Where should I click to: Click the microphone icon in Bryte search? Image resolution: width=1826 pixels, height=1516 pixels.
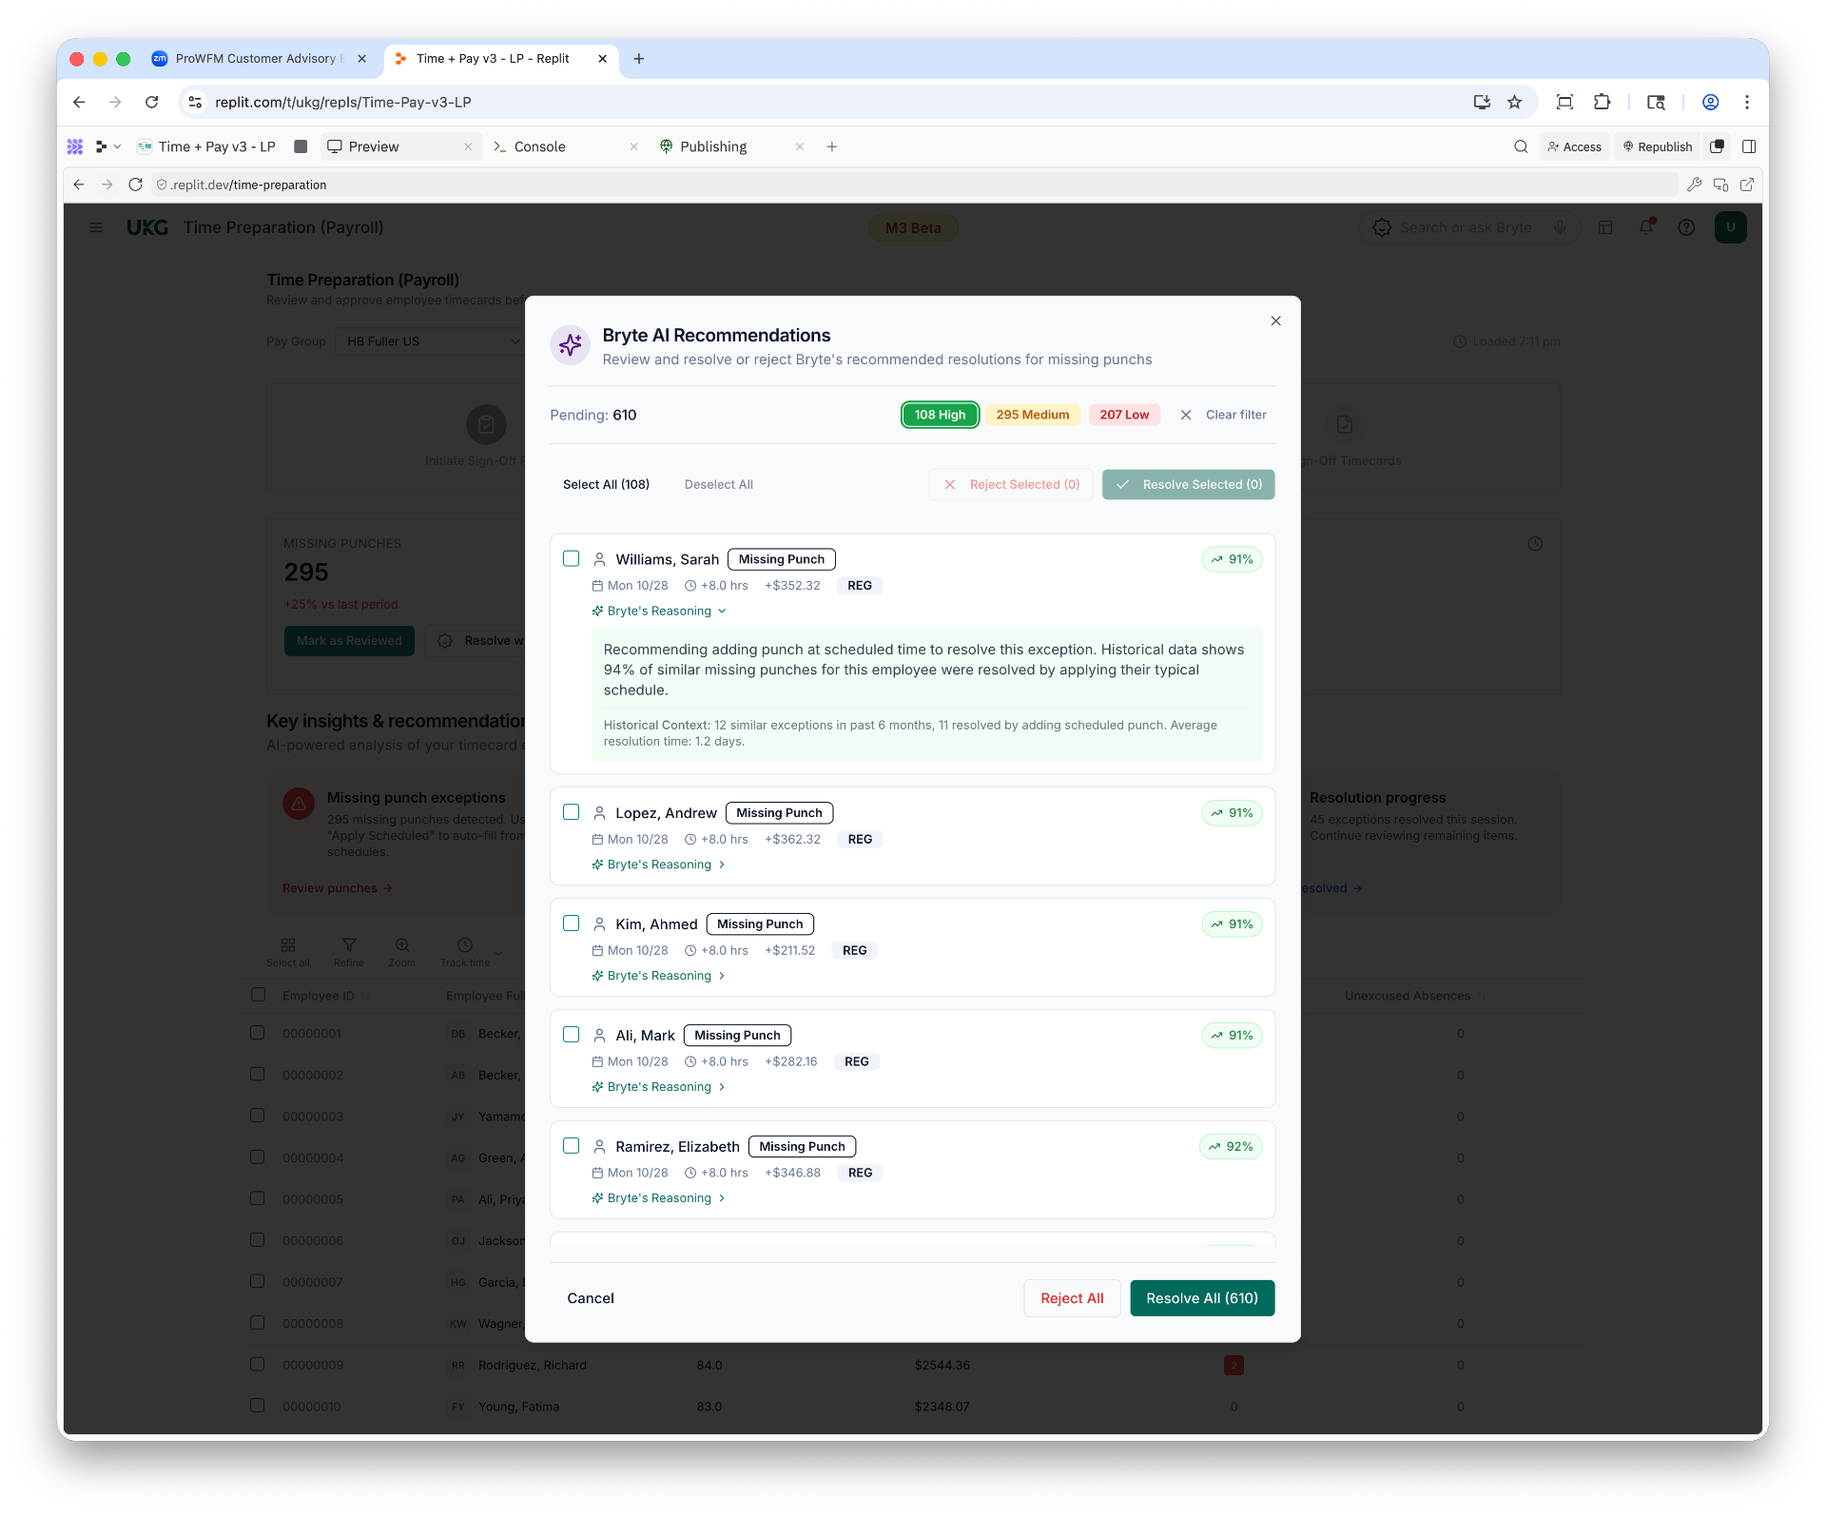[x=1560, y=227]
